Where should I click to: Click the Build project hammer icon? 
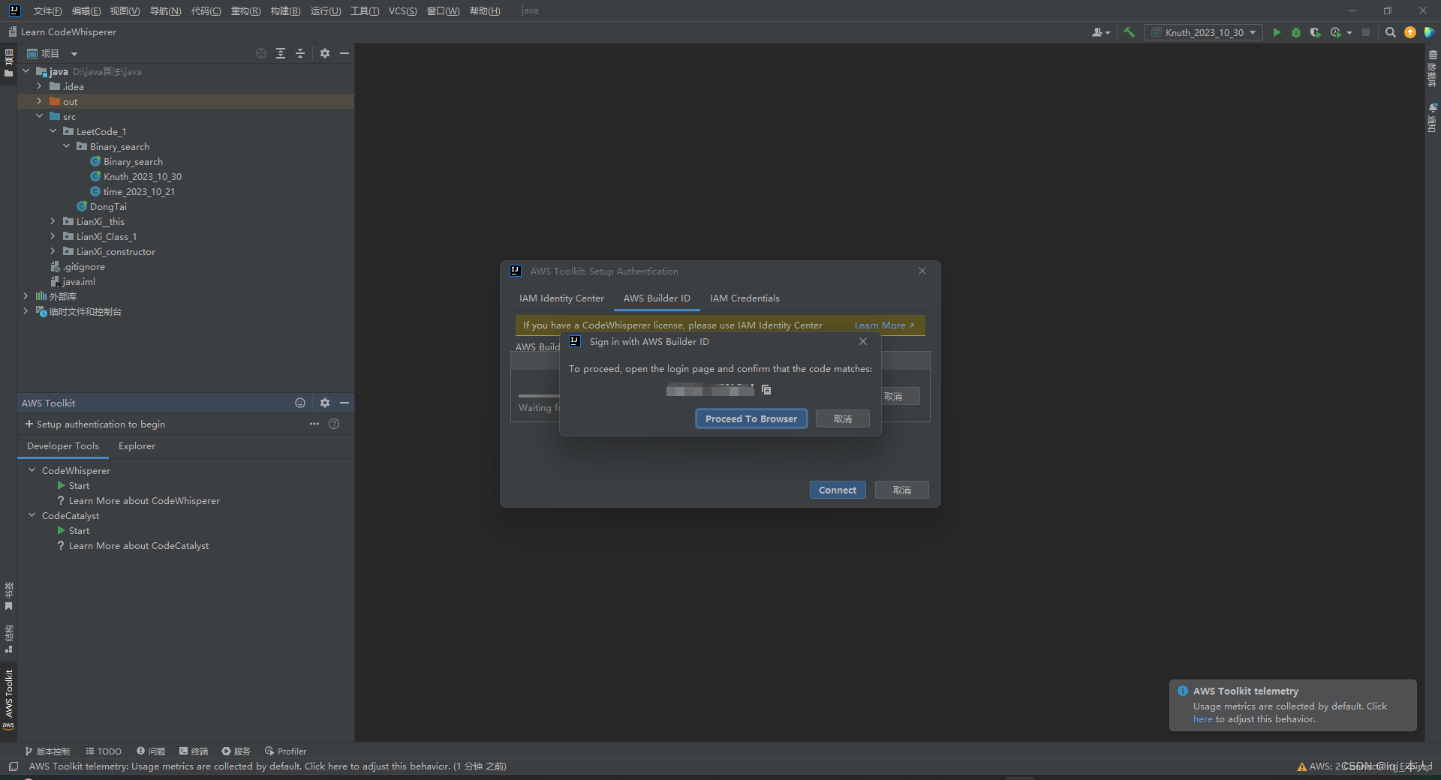pyautogui.click(x=1129, y=32)
